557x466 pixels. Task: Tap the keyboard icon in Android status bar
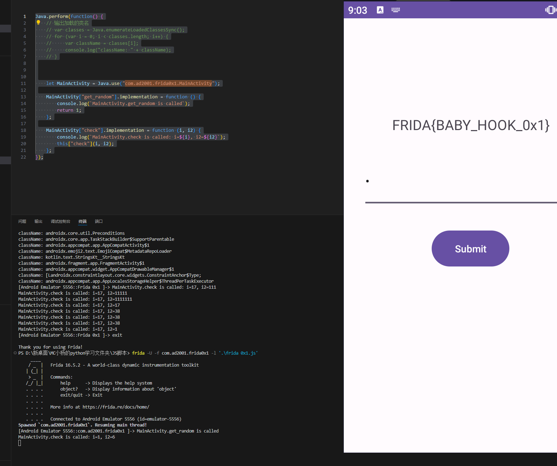(395, 10)
